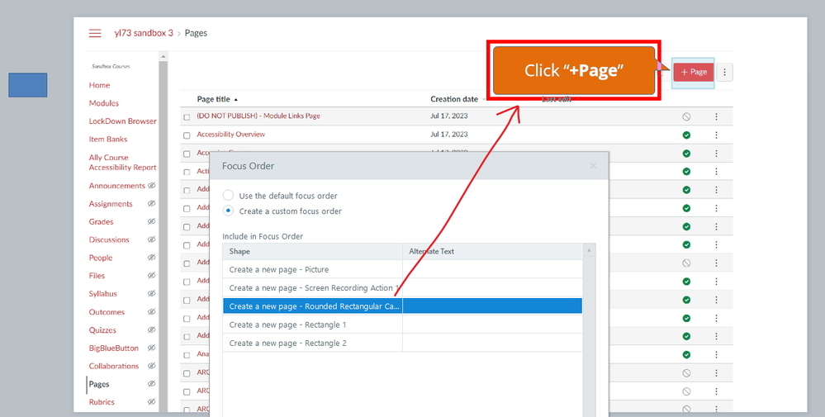Select 'Create a new page - Picture' row

402,269
